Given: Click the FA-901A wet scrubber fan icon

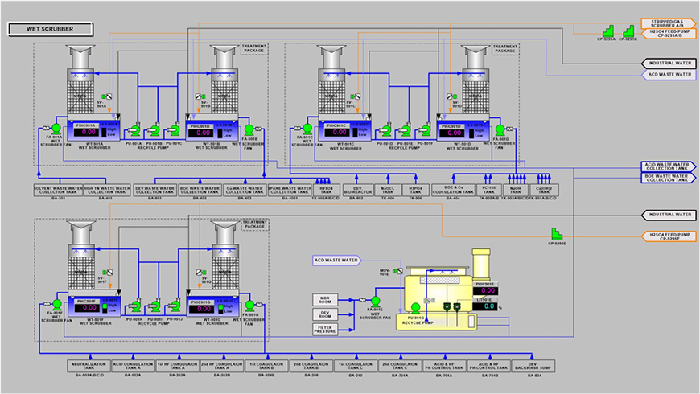Looking at the screenshot, I should click(57, 128).
